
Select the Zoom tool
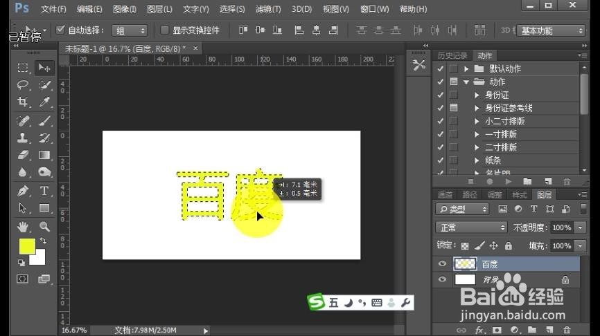[44, 227]
